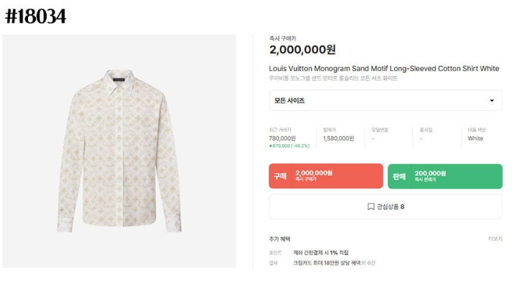This screenshot has width=514, height=301.
Task: Click the White representative color value
Action: (x=475, y=138)
